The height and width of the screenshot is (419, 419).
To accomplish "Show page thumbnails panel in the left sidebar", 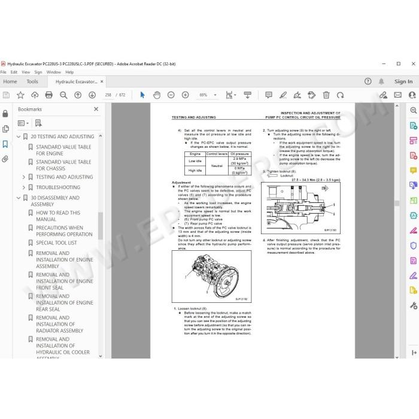I will pos(5,129).
